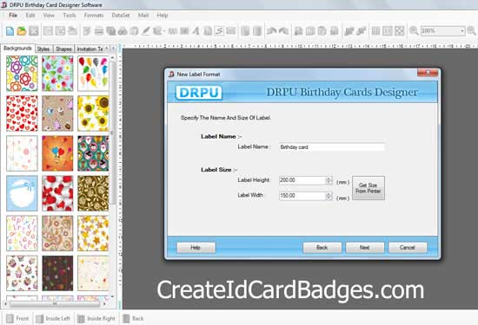This screenshot has height=325, width=478.
Task: Click the print icon in toolbar
Action: point(98,31)
